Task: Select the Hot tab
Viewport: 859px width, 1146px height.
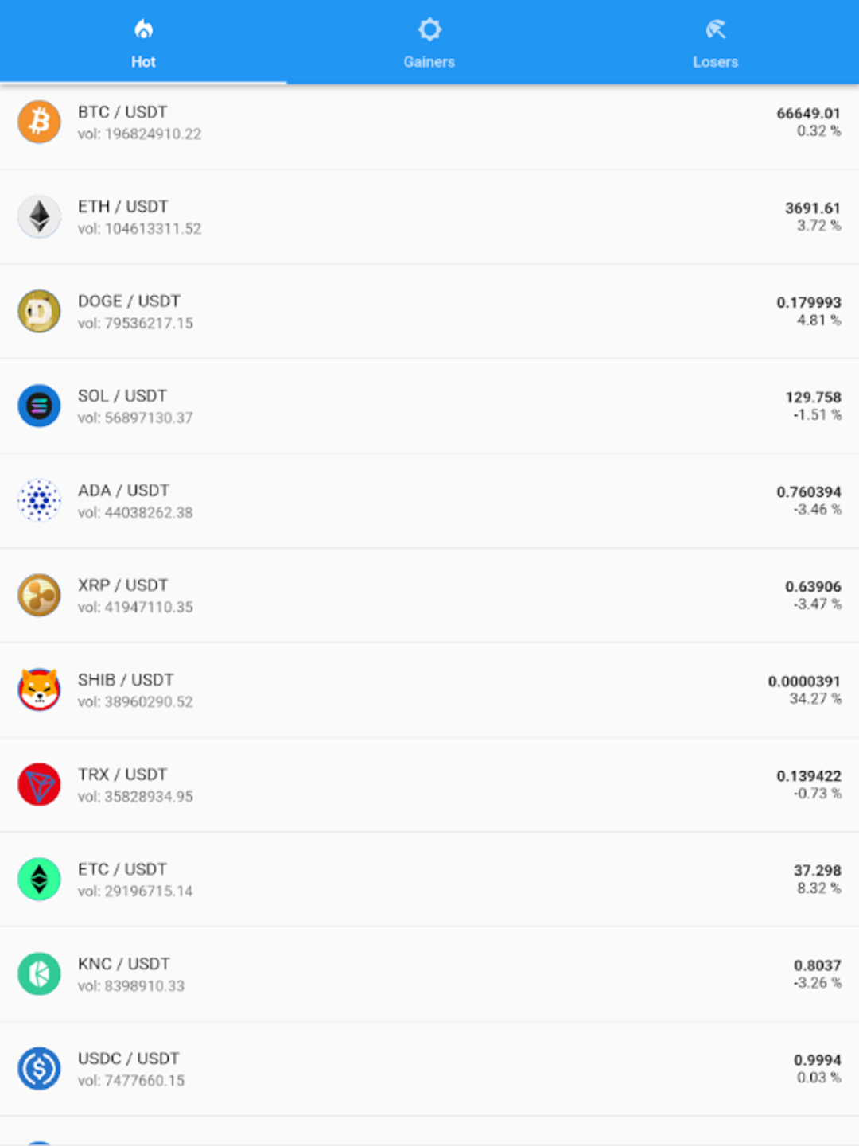Action: coord(143,43)
